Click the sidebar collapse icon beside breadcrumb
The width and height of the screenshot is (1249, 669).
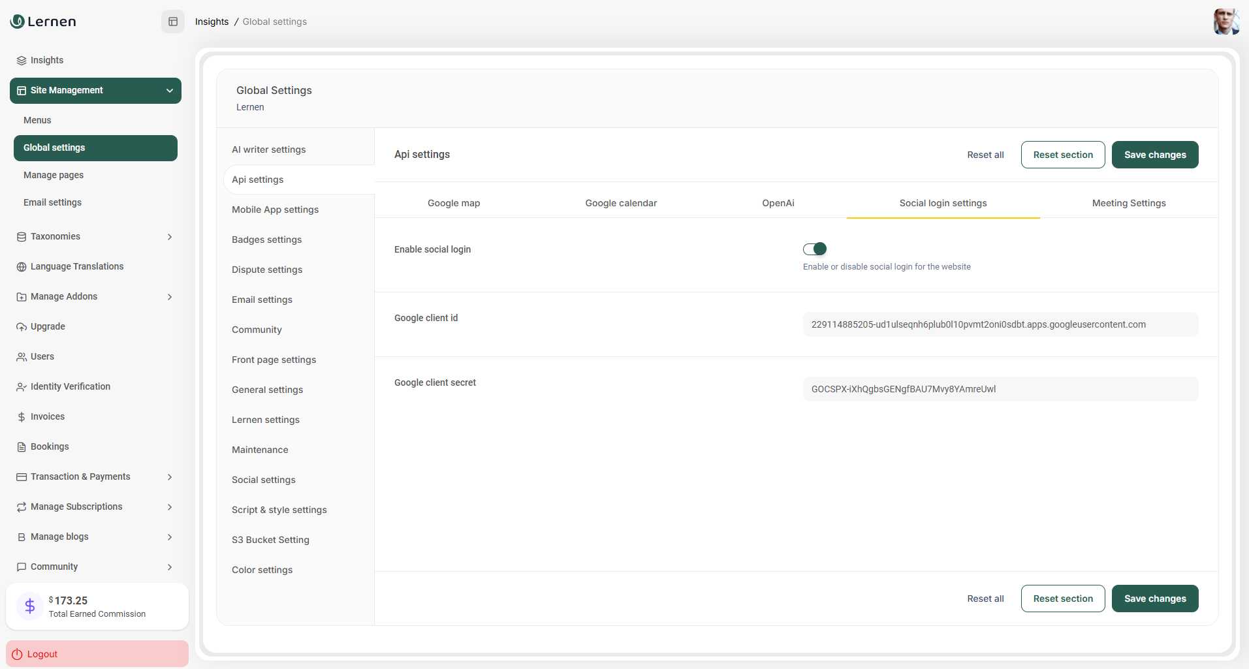(172, 21)
